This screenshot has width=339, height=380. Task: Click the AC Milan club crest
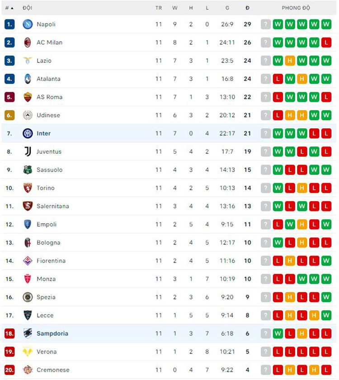click(28, 43)
